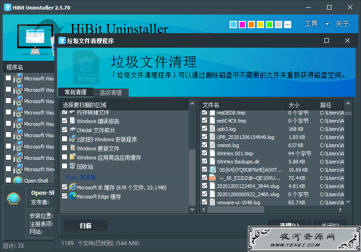
Task: Click the se6C4C9.tmp file icon
Action: (212, 120)
